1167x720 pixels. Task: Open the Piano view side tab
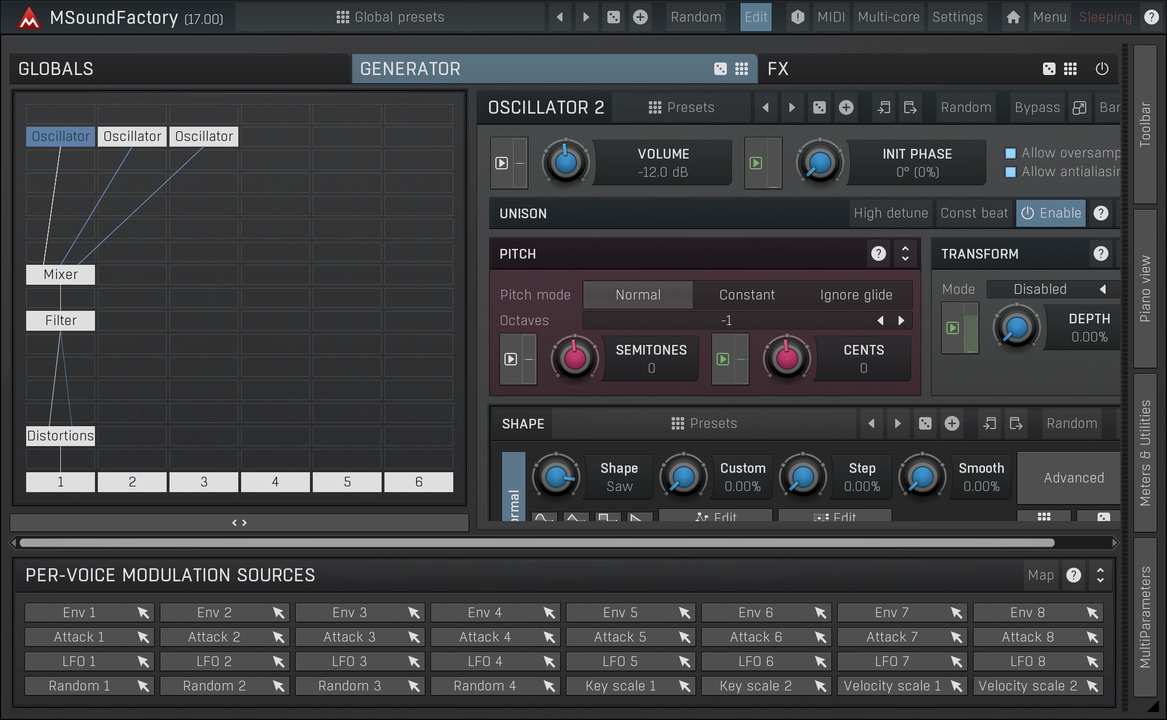1145,289
